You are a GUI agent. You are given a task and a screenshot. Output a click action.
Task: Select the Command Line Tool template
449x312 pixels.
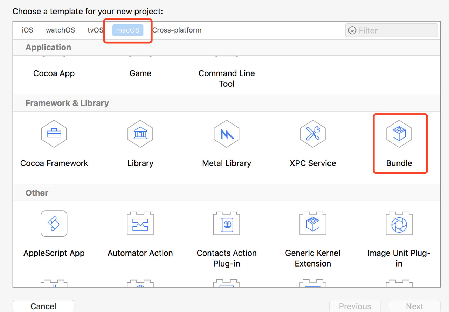click(x=227, y=78)
